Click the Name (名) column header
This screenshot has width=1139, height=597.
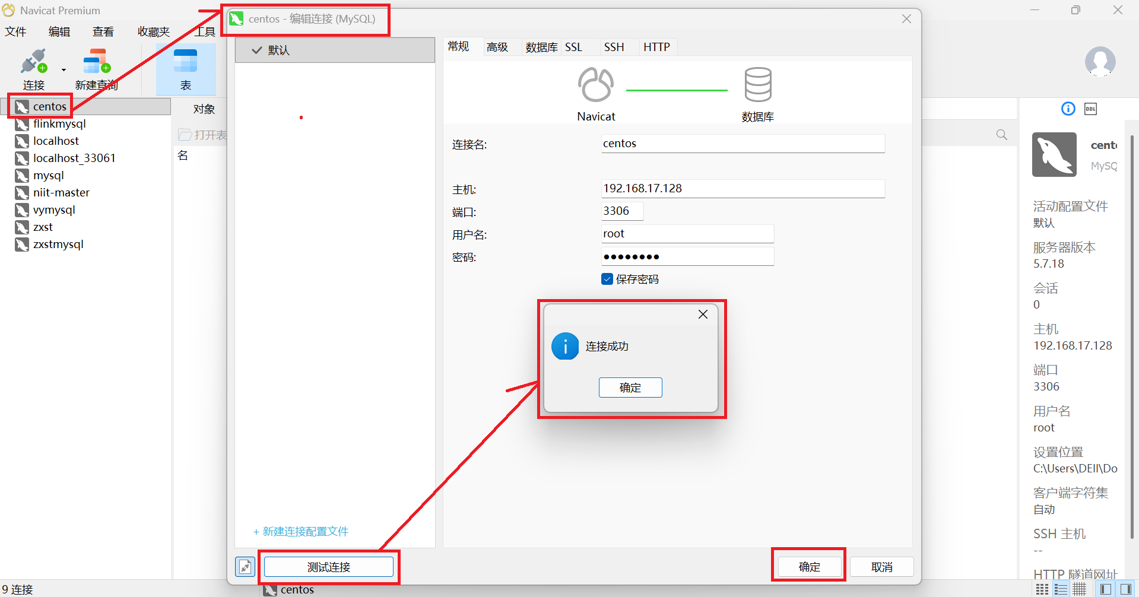tap(183, 155)
